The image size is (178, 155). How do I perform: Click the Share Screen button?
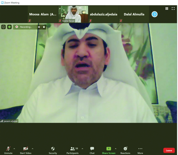(109, 150)
